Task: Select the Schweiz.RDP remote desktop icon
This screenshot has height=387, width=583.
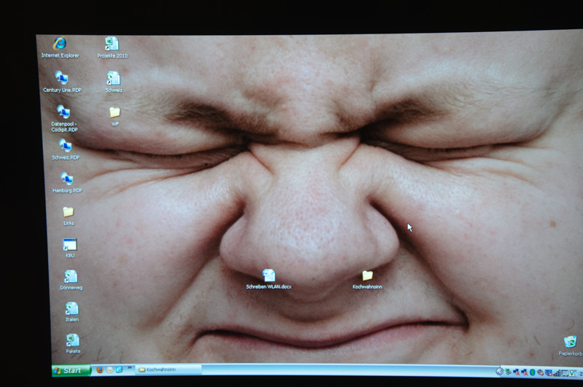Action: [66, 146]
